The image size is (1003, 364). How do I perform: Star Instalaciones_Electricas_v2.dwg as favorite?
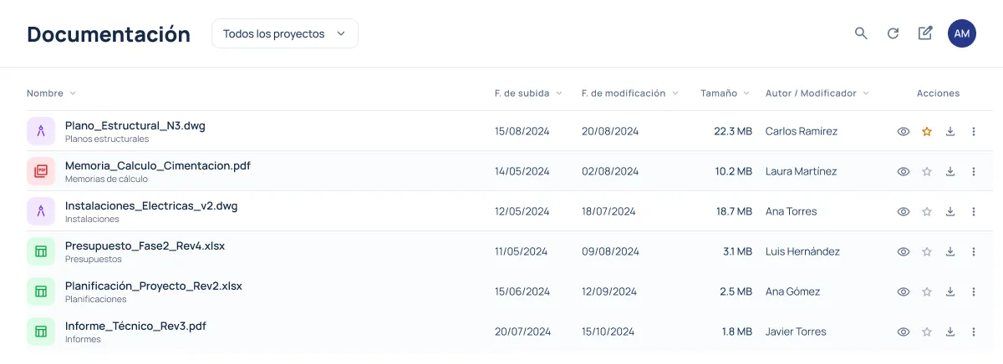pyautogui.click(x=927, y=211)
